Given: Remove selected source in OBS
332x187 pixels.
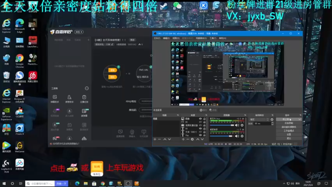Looking at the screenshot, I should point(188,139).
